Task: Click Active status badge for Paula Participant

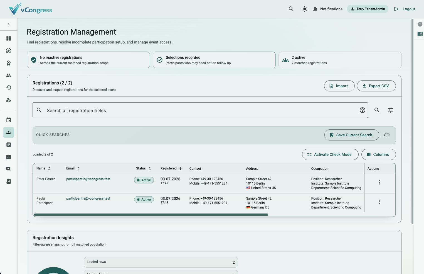Action: tap(144, 200)
